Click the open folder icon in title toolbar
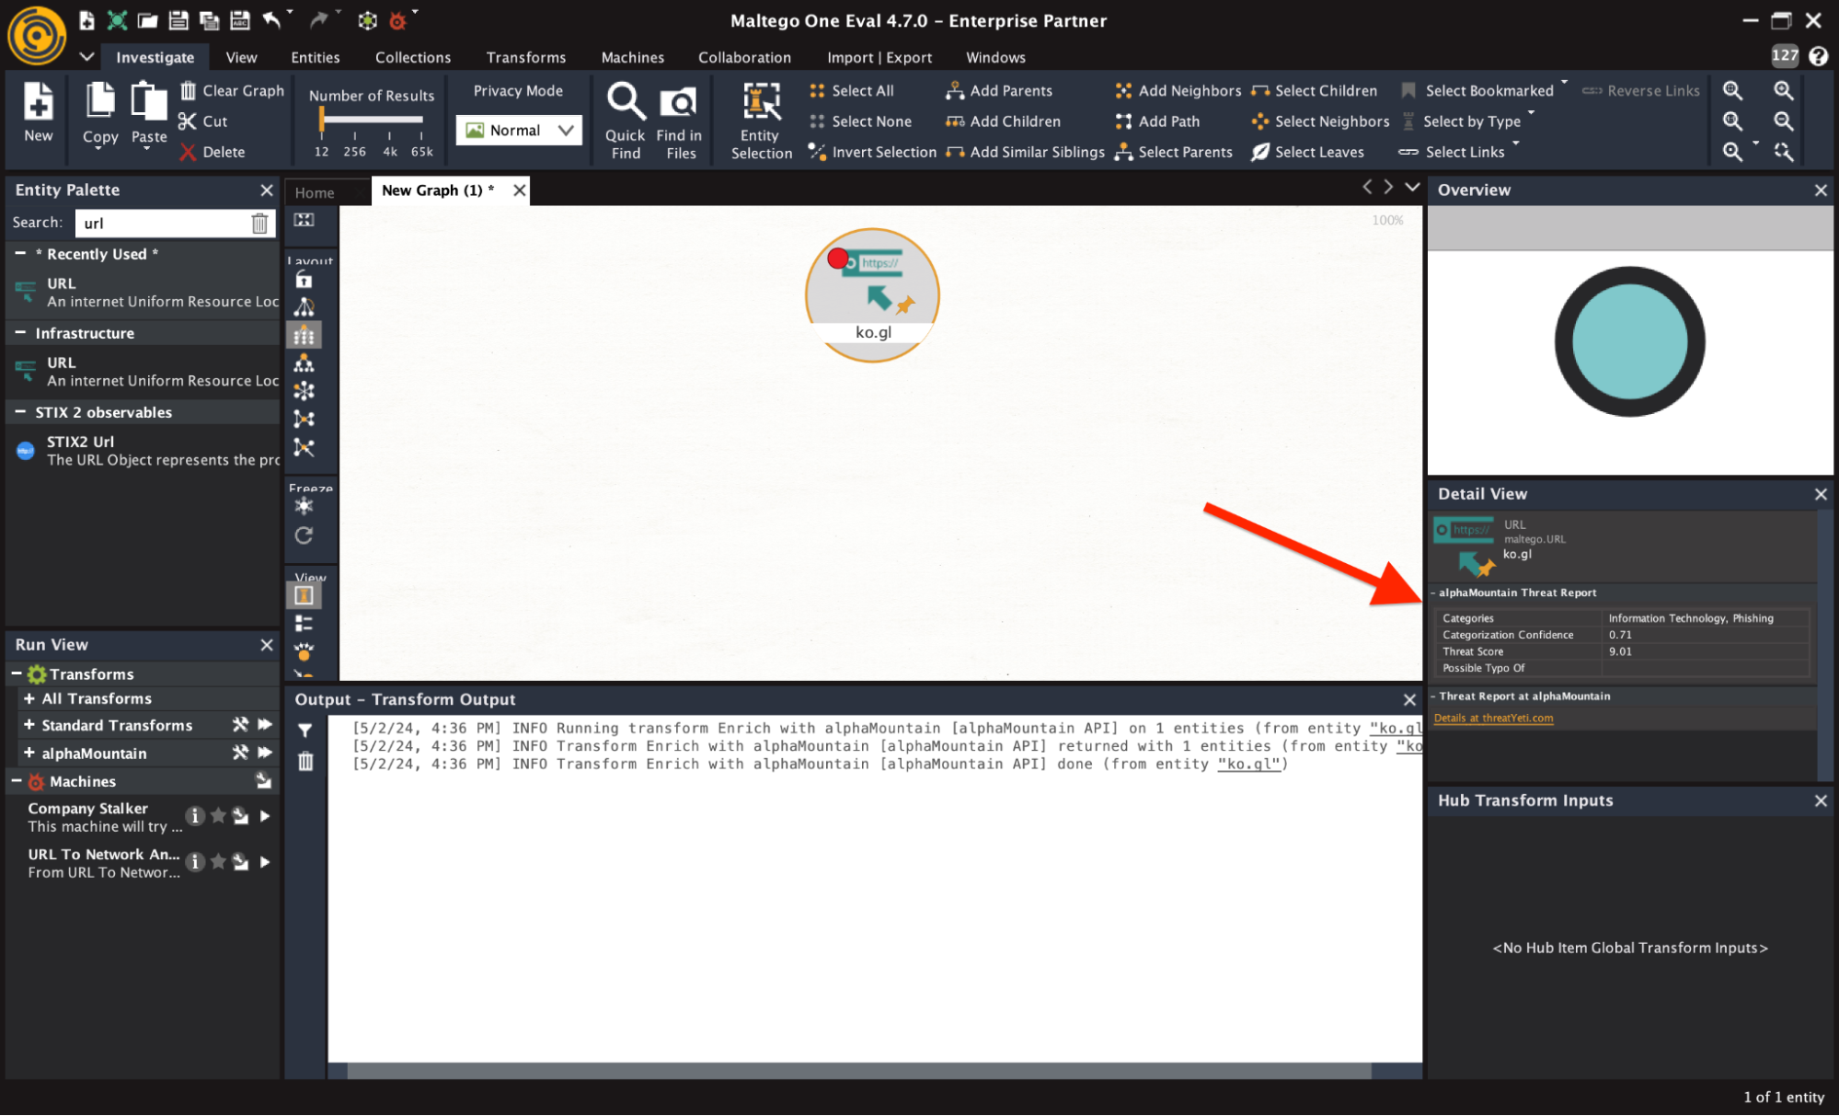The width and height of the screenshot is (1839, 1116). click(147, 19)
